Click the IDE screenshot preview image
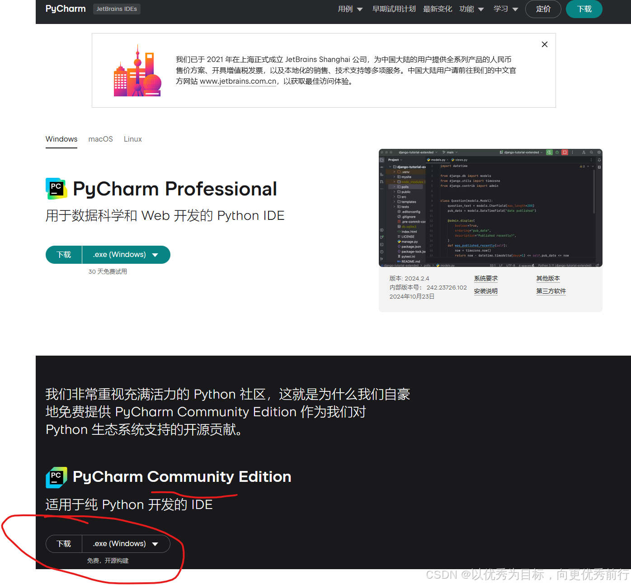631x585 pixels. [x=490, y=208]
